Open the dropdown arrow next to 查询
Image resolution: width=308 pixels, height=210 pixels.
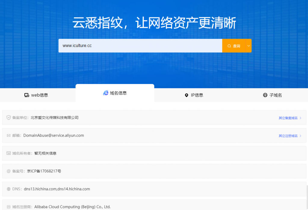[x=248, y=46]
